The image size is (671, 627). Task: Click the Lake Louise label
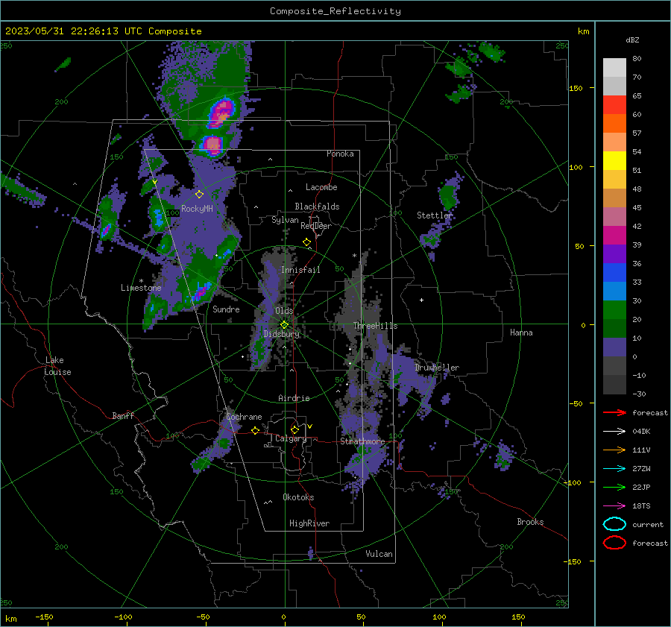click(57, 366)
